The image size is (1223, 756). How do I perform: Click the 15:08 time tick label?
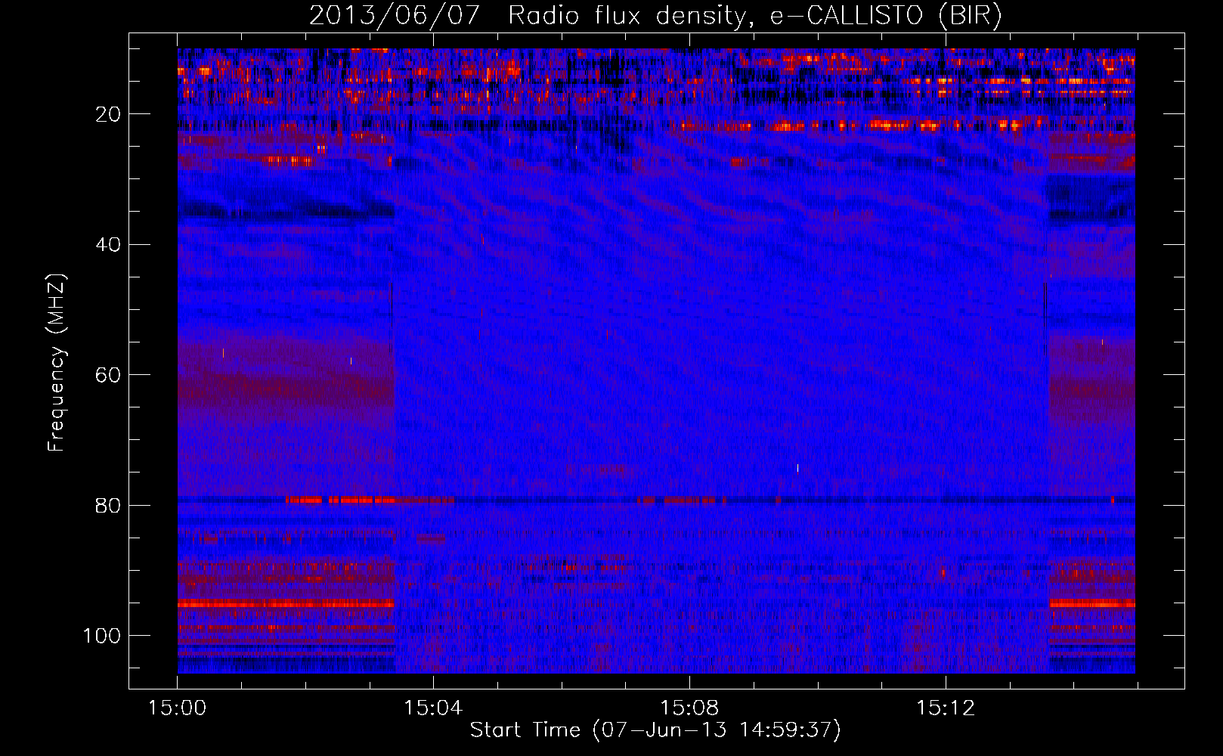[x=689, y=708]
